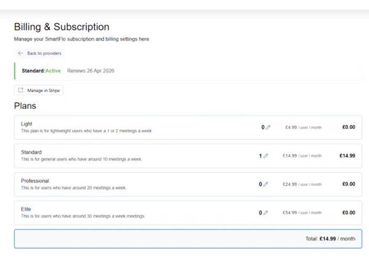The image size is (369, 260).
Task: Edit the Light plan user quantity
Action: coord(268,127)
